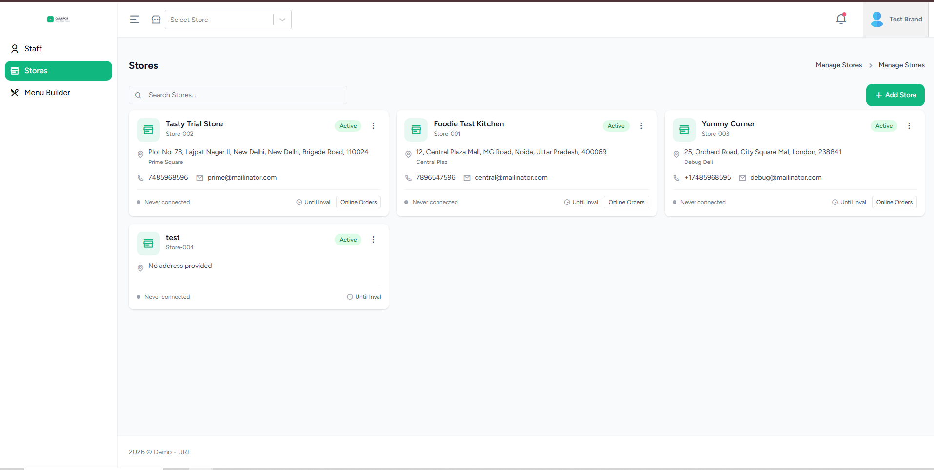Open kebab menu for Tasty Trial Store

pos(373,126)
